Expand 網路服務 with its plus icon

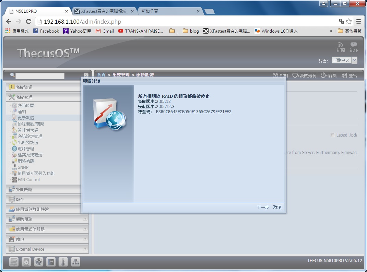tap(85, 219)
